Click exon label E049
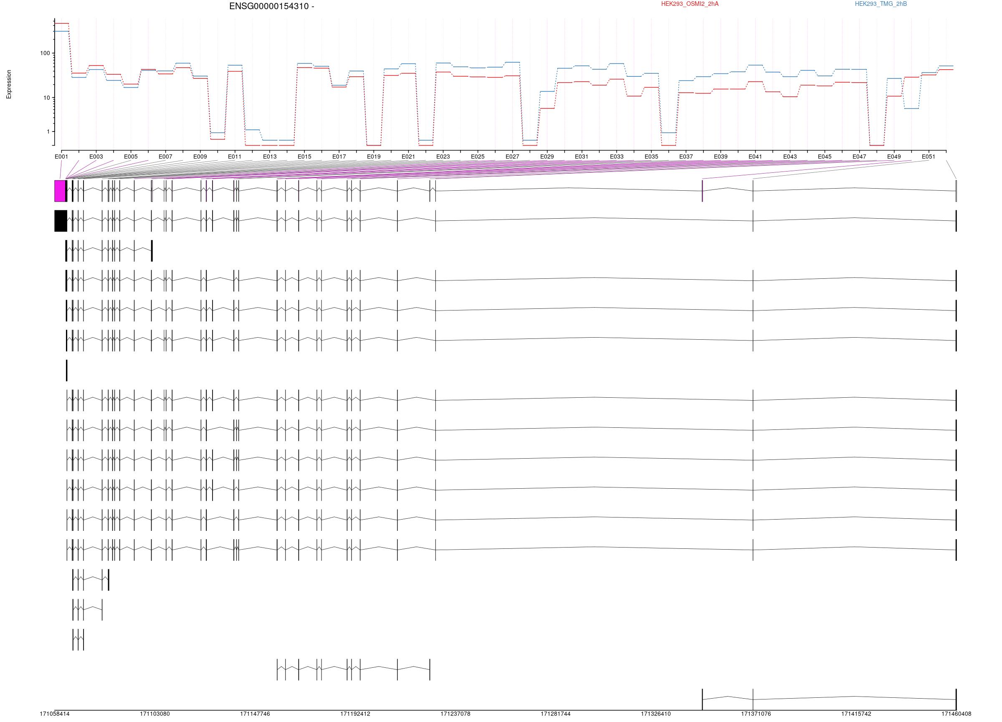 894,157
